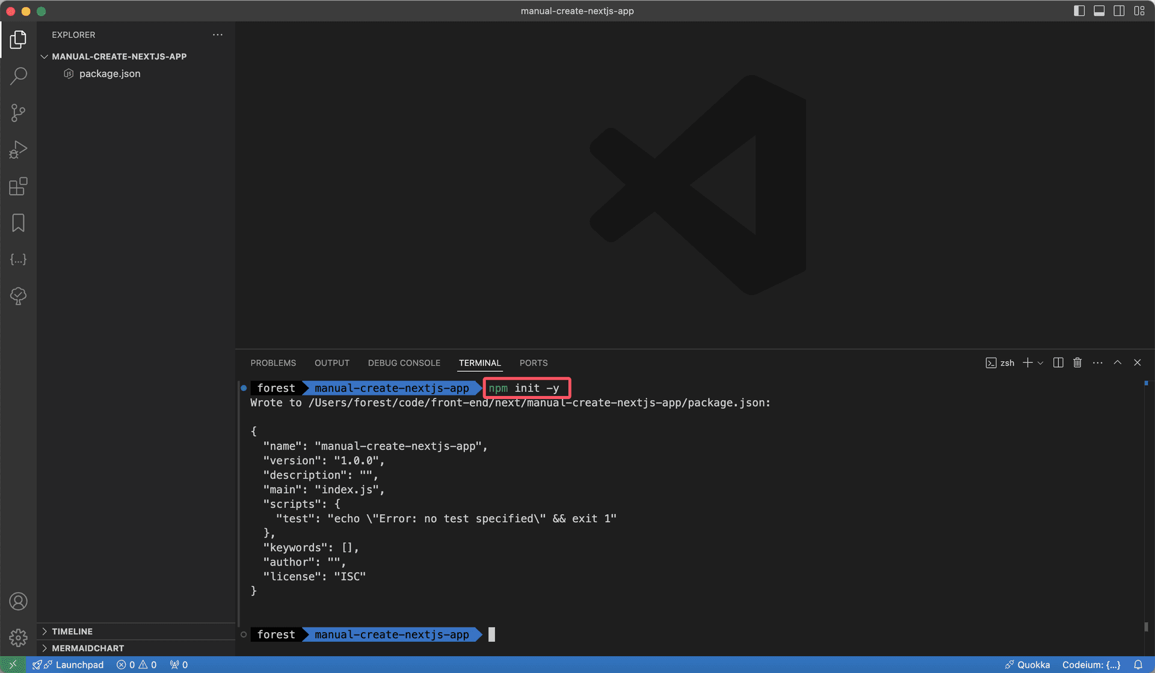Screen dimensions: 1155x673
Task: Open the tree icon view in activity bar
Action: tap(18, 296)
